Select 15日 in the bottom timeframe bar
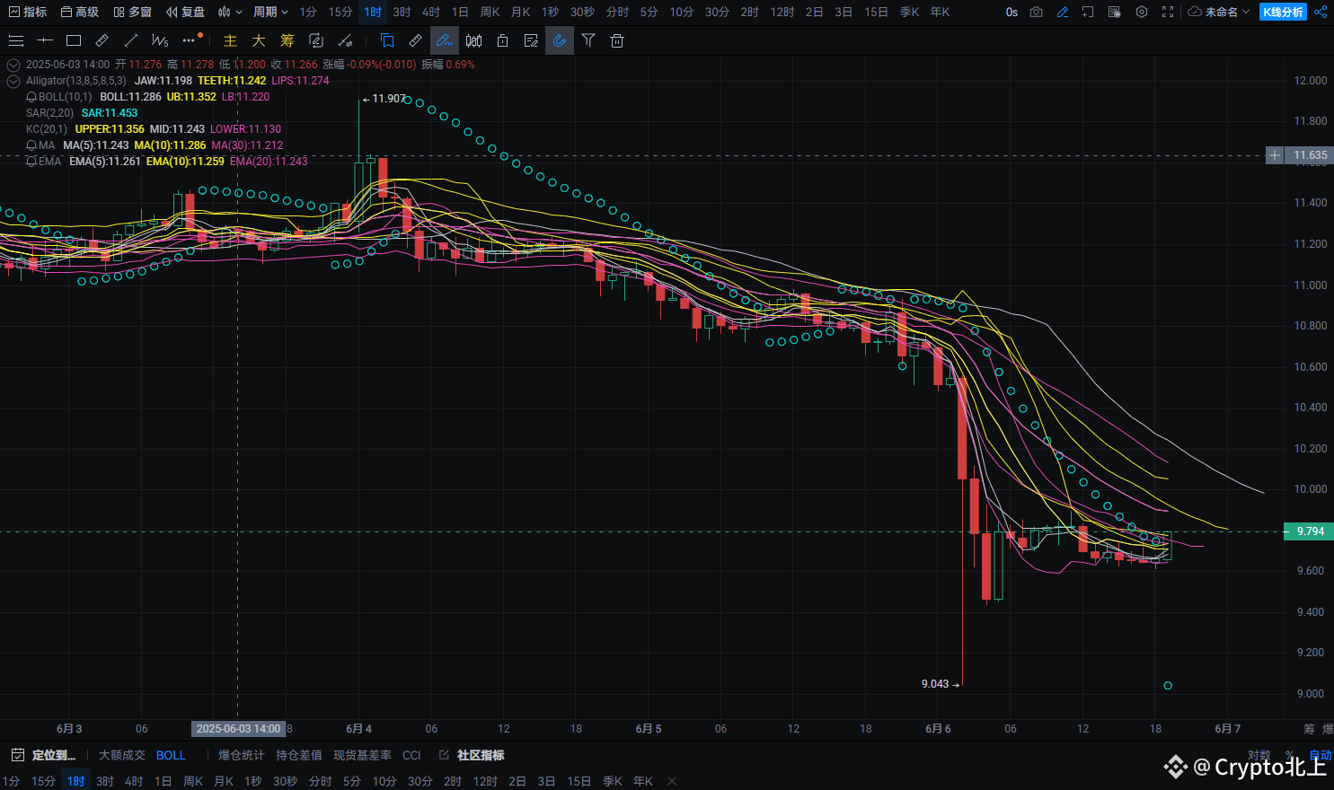The image size is (1334, 790). [x=579, y=781]
